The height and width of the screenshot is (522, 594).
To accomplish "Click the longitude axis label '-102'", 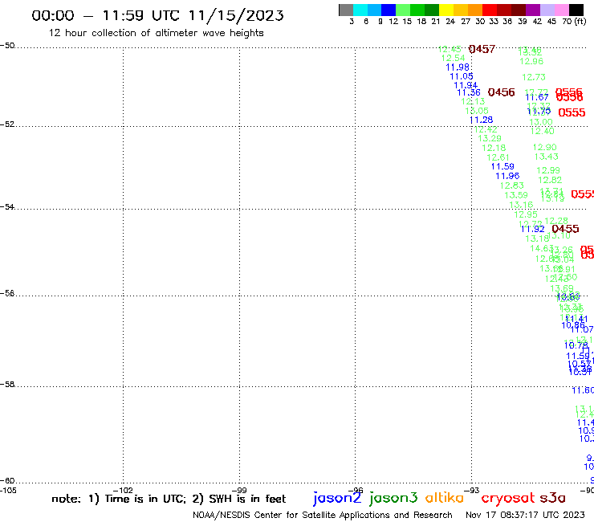I will [123, 491].
